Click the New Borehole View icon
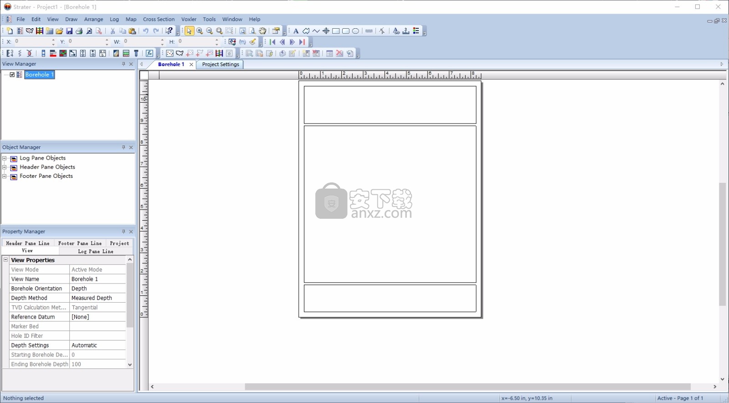This screenshot has height=403, width=729. (20, 31)
